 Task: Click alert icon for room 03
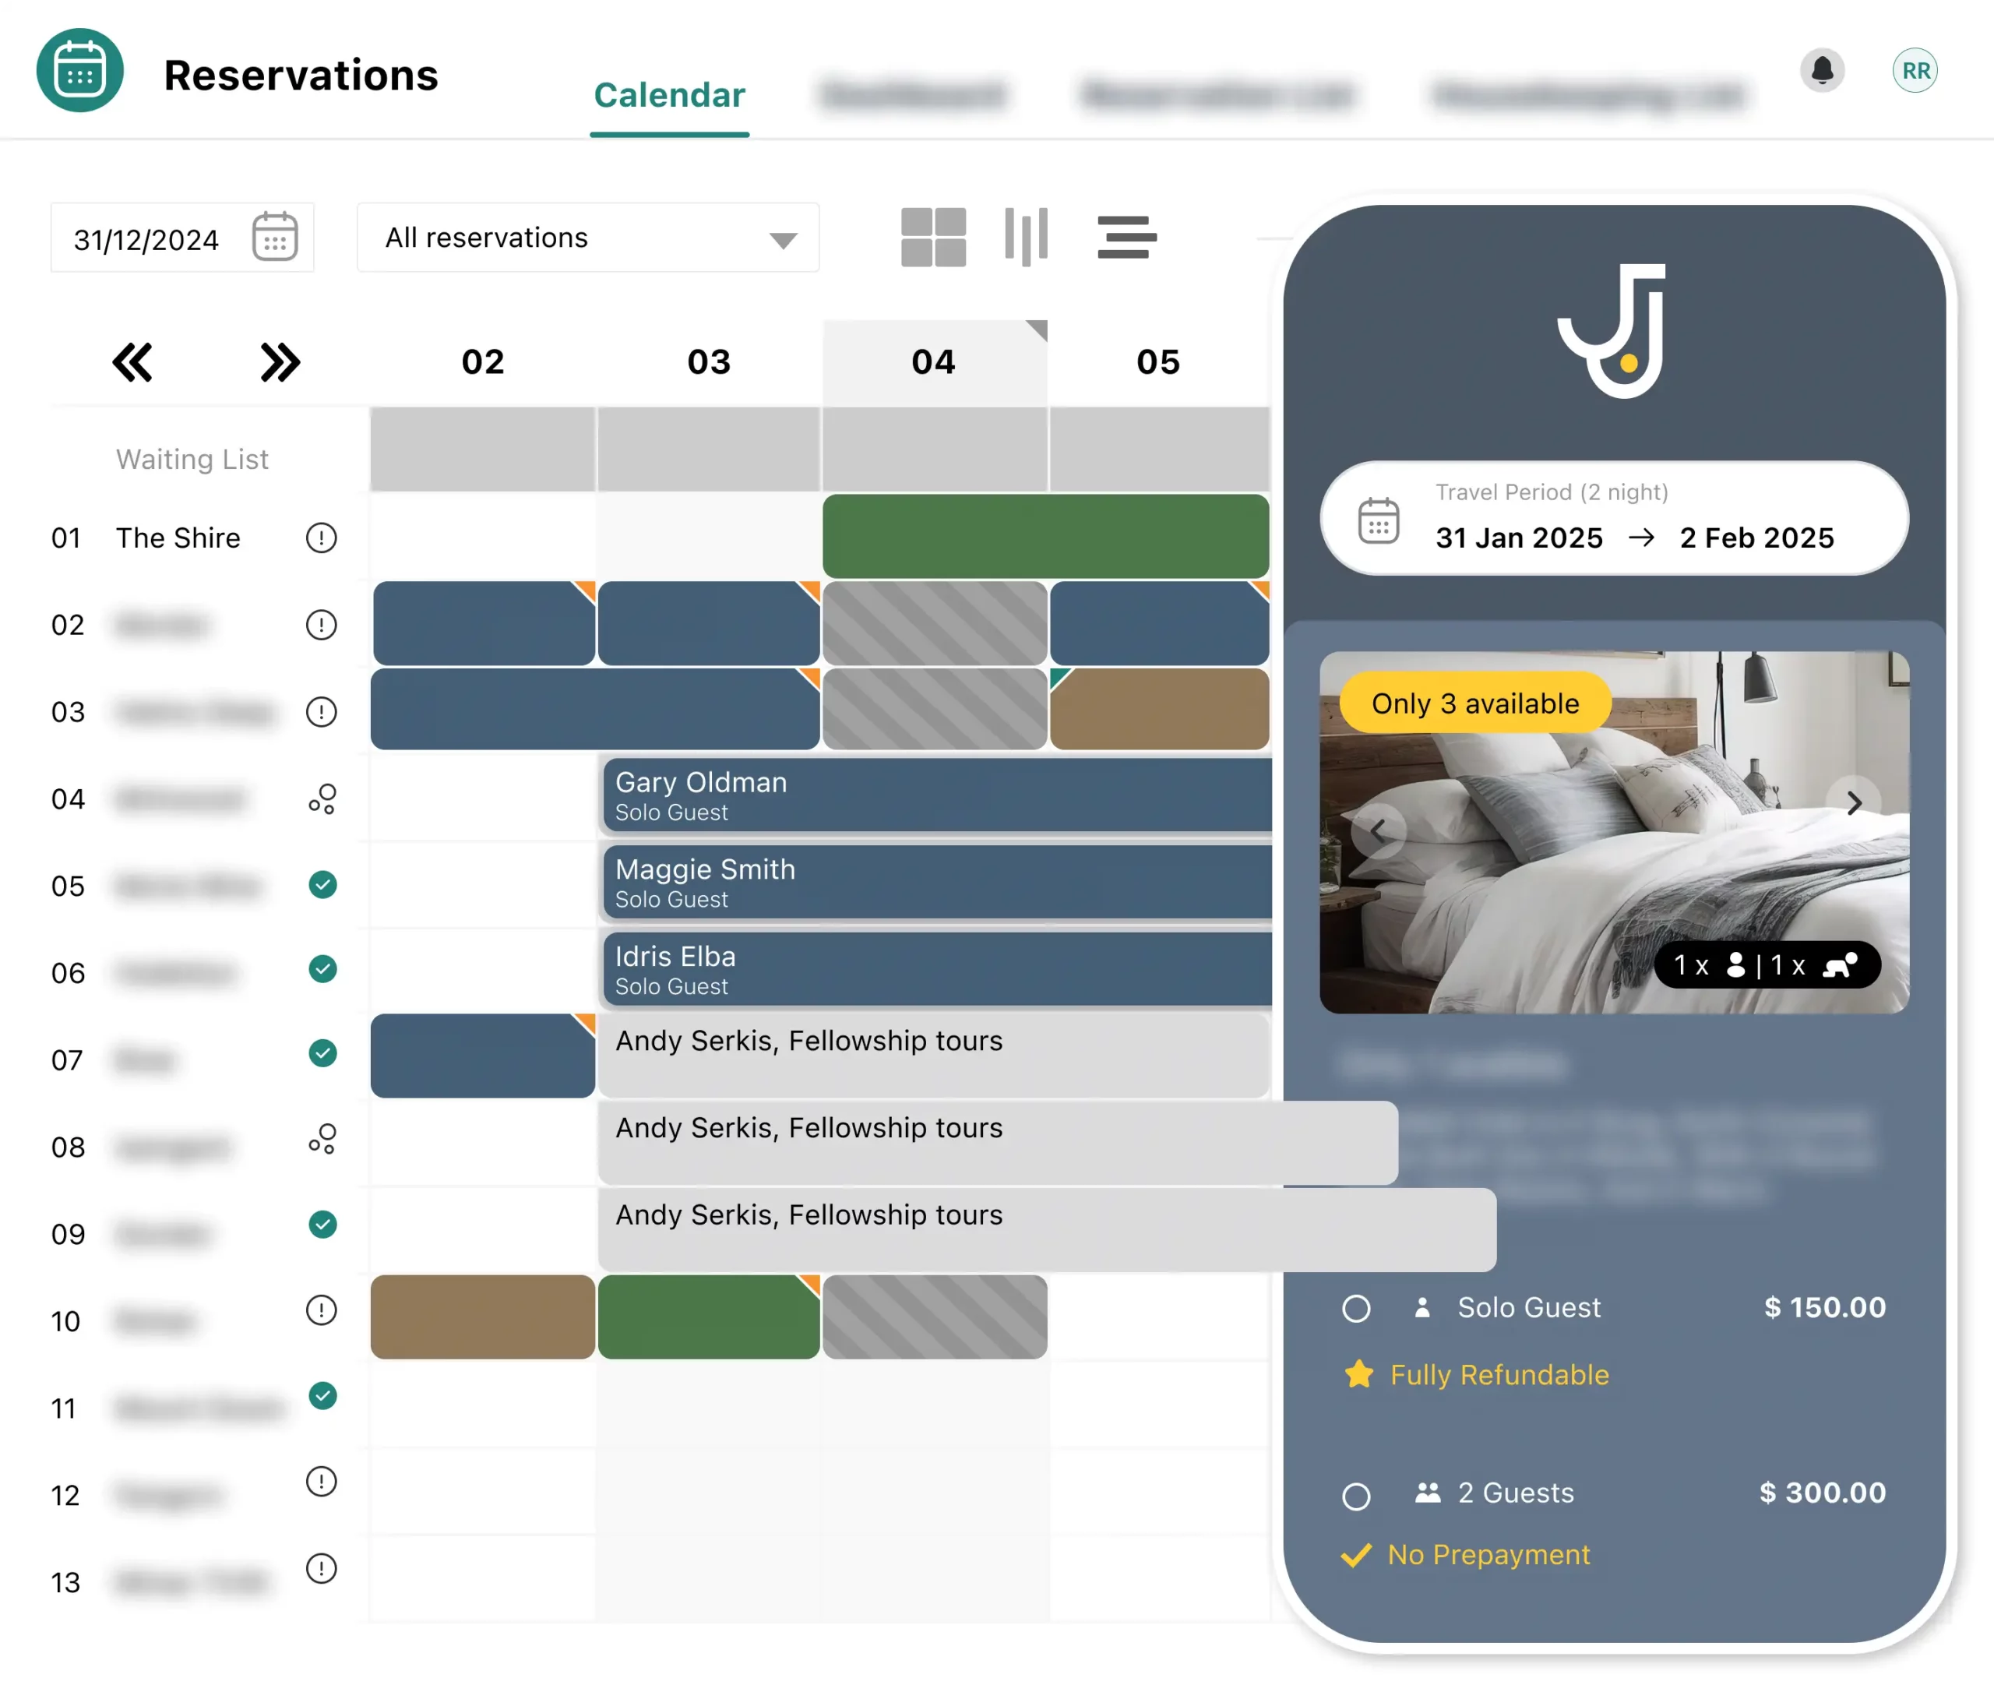321,712
